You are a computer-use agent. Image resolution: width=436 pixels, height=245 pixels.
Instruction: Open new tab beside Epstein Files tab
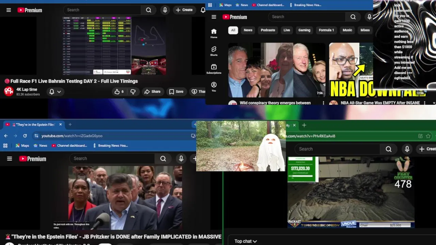(x=70, y=125)
